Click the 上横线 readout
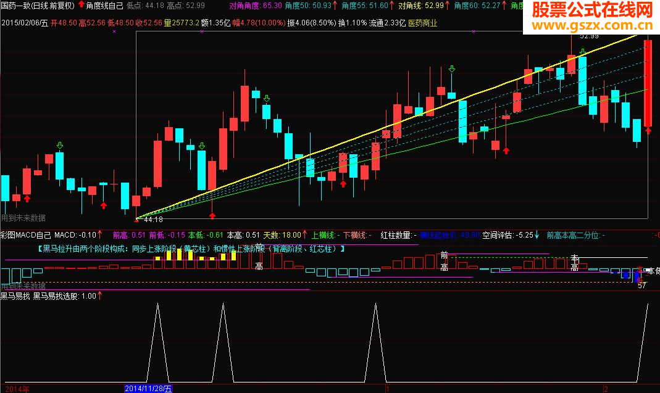 pos(326,235)
